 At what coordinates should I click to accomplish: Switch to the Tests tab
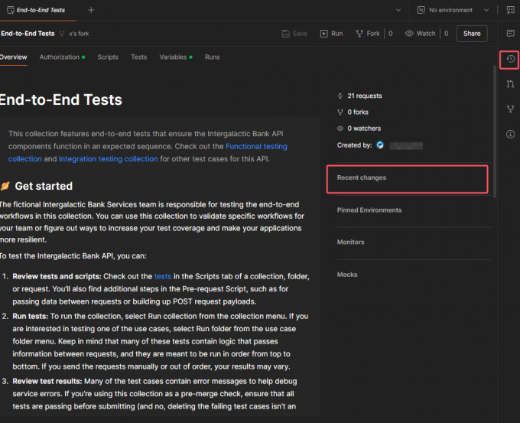(x=138, y=57)
